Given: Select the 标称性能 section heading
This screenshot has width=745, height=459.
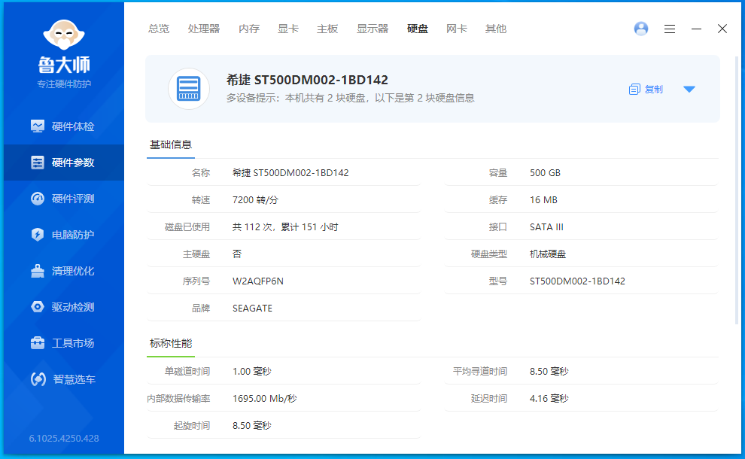Looking at the screenshot, I should coord(171,344).
